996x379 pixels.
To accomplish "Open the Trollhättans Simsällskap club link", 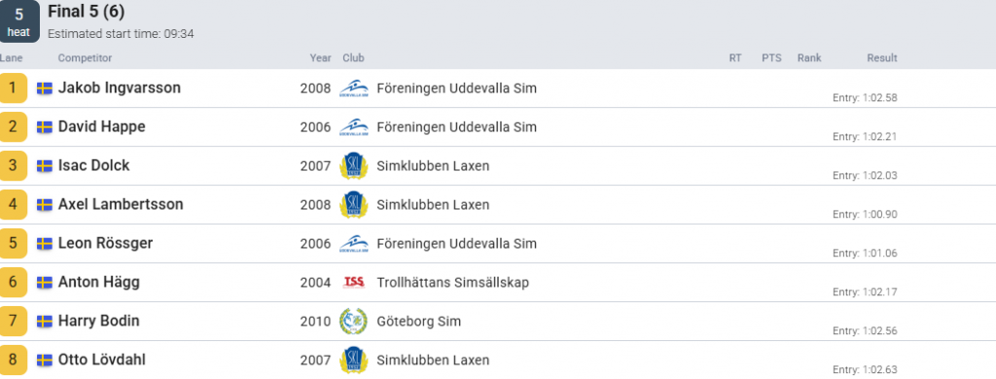I will click(x=453, y=283).
